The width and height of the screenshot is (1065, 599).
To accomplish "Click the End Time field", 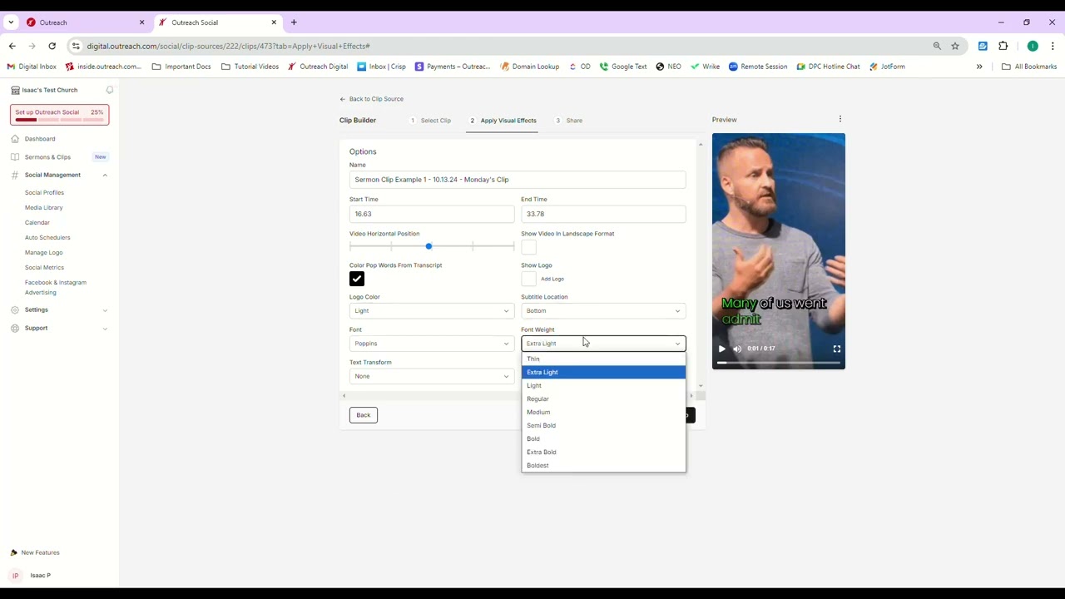I will tap(603, 214).
